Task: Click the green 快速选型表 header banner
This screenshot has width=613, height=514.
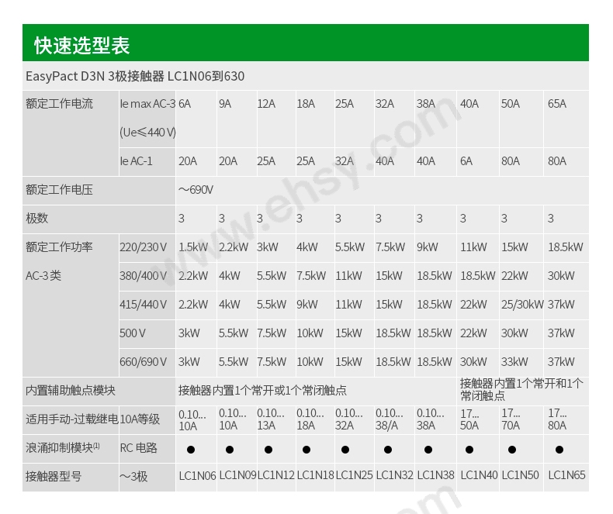Action: point(306,44)
